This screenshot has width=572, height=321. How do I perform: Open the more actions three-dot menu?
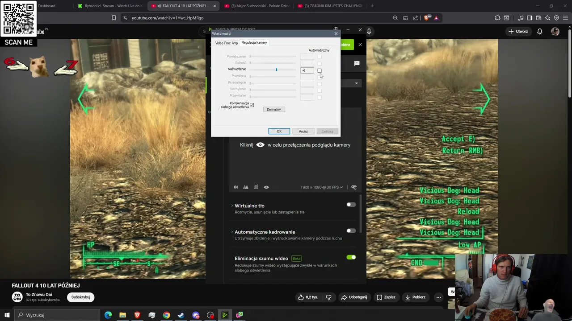tap(439, 297)
